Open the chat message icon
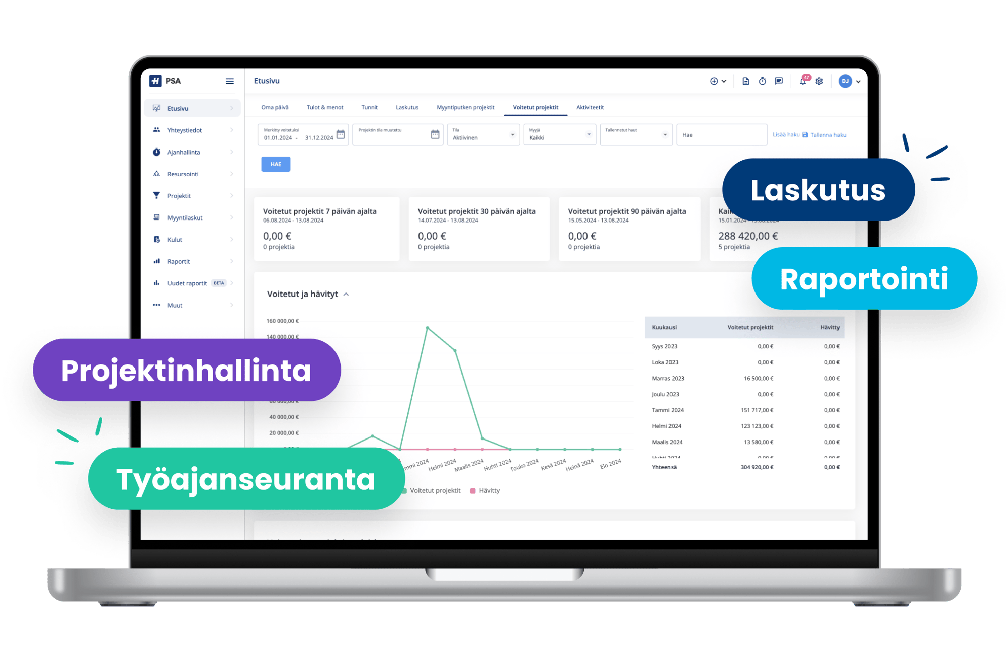 coord(779,81)
